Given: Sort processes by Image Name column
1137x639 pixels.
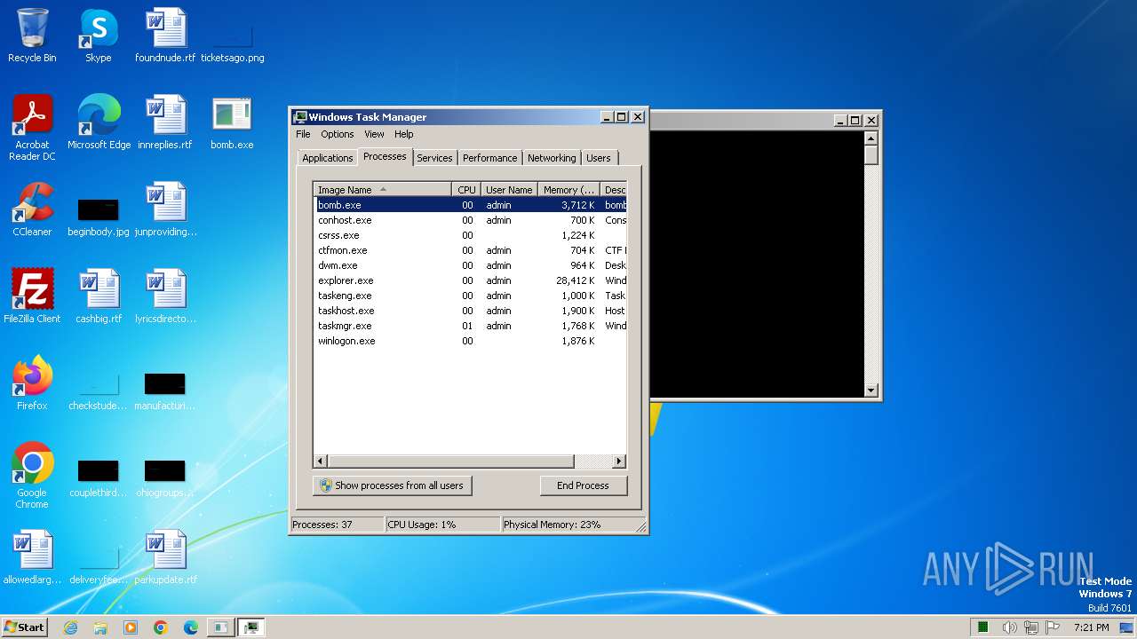Looking at the screenshot, I should click(x=382, y=190).
